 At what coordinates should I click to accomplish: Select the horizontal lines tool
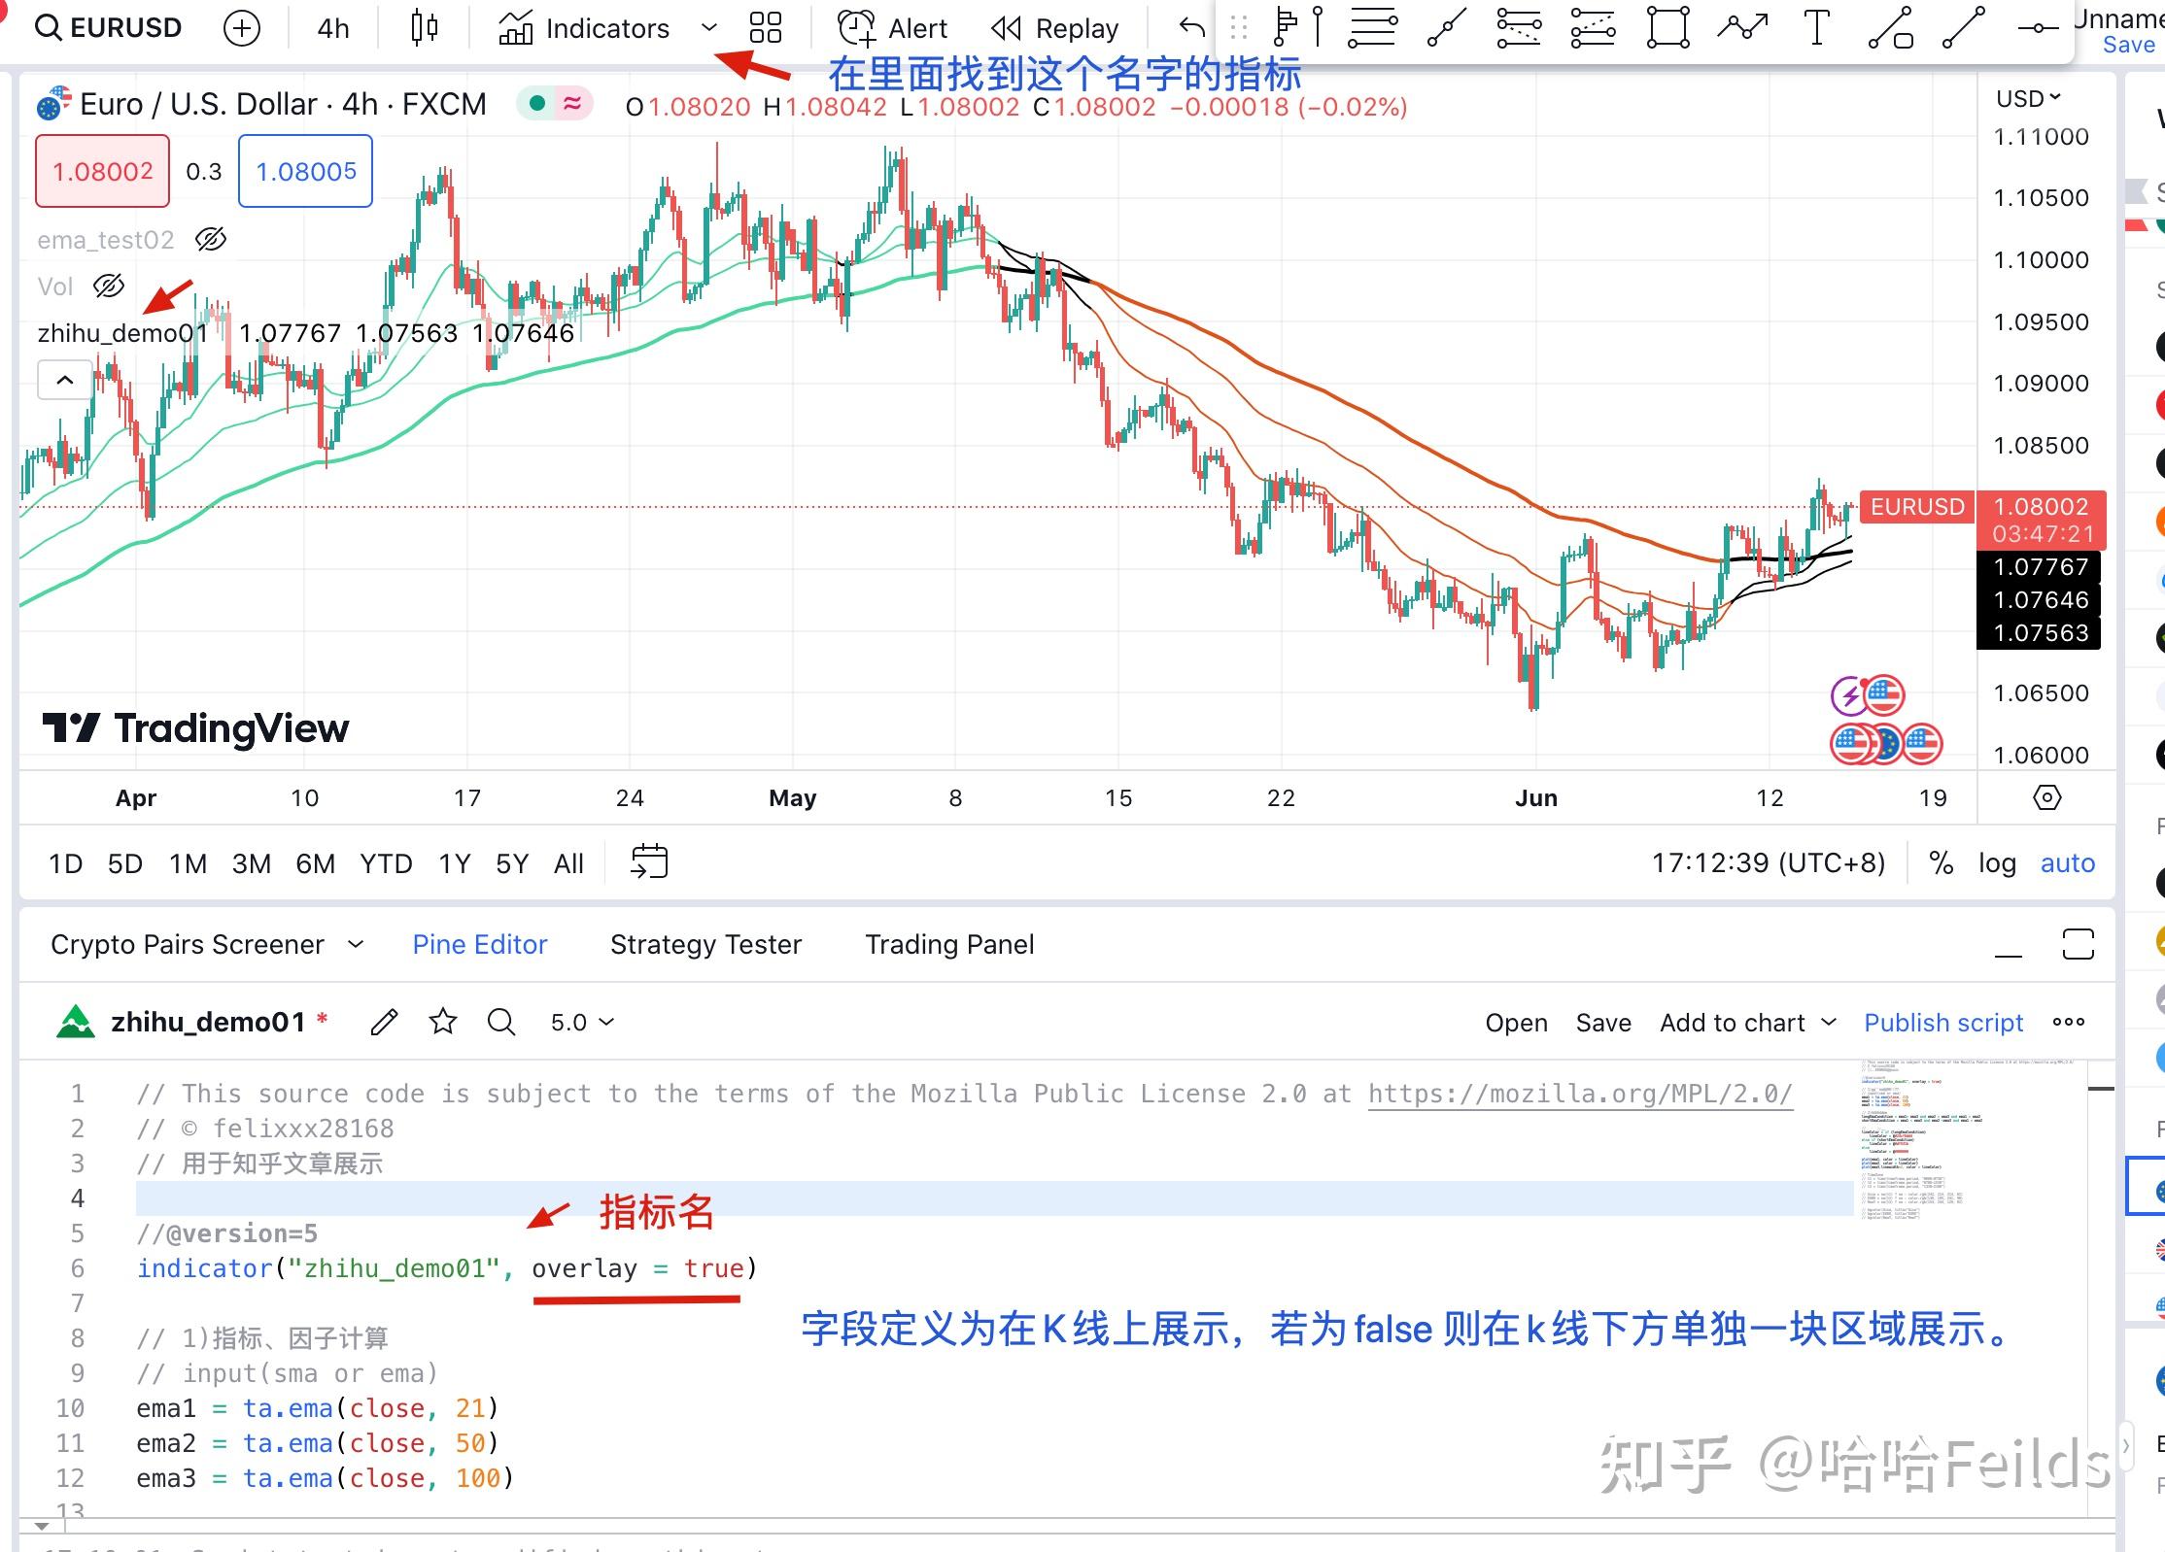1373,27
